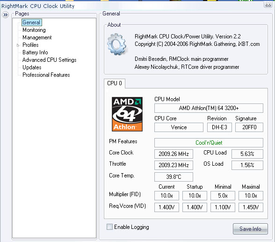Screen dimensions: 275x242
Task: Switch to the CPU 0 tab
Action: point(115,83)
